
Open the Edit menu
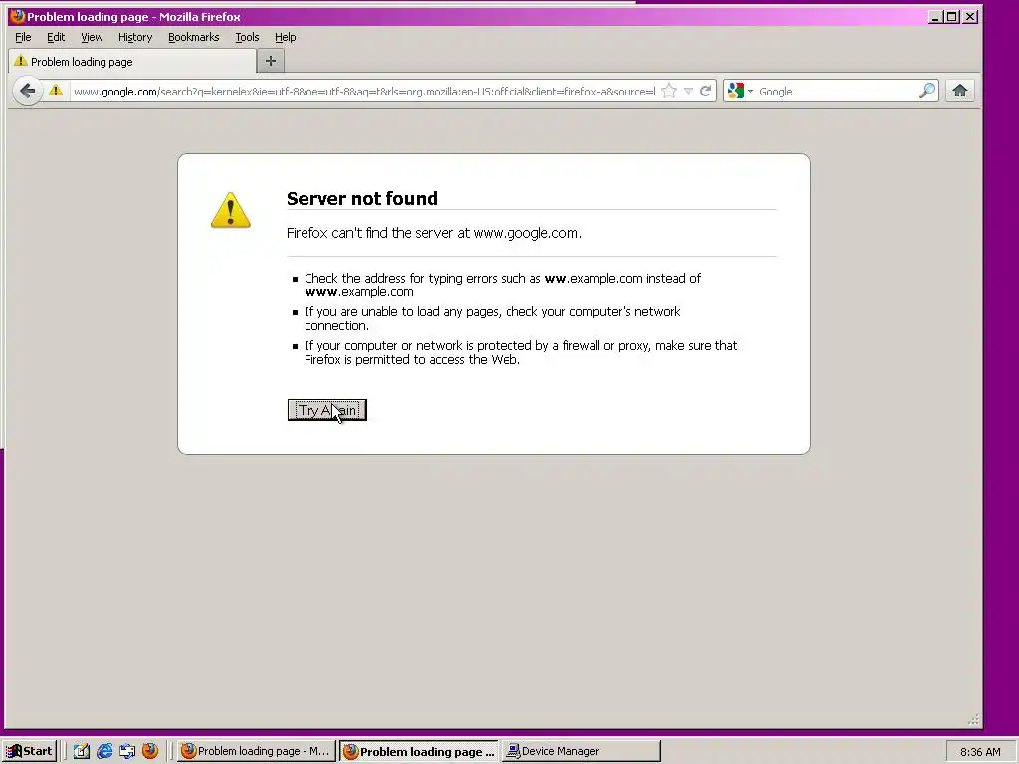pos(56,37)
